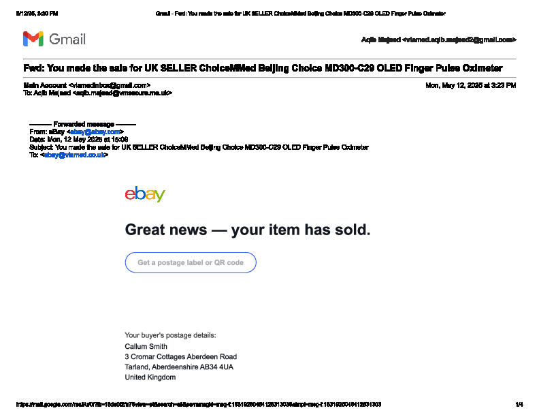
Task: Click the Tarland, Aberdeenshire AB34 4UA address line
Action: [179, 367]
